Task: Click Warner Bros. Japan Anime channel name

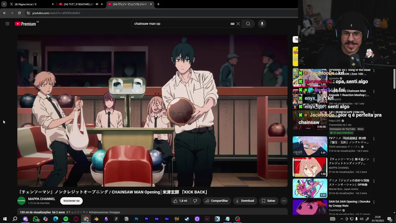Action: pyautogui.click(x=343, y=189)
